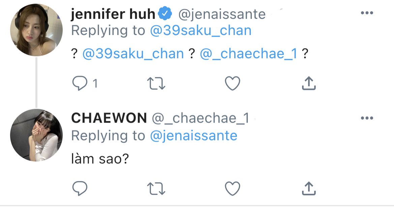Click the @_chaechae_1 mention in the tweet text
Screen dimensions: 394x209
point(248,54)
